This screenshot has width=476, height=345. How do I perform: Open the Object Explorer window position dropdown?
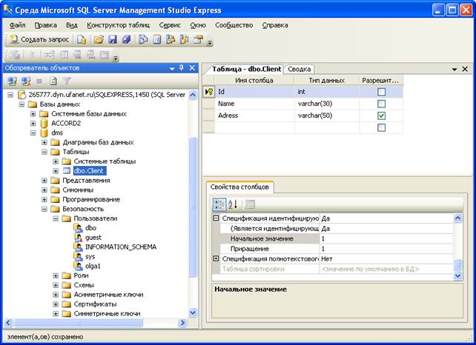pyautogui.click(x=172, y=69)
